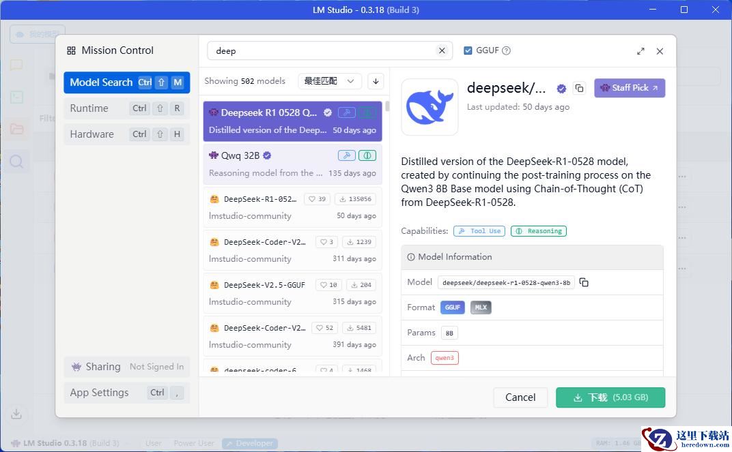Open the downloads icon at bottom left
Screen dimensions: 732x452
coord(16,413)
